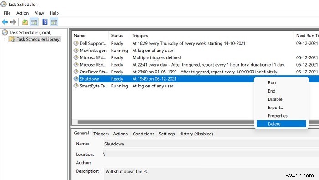Sort by the Next Run Time column header

[x=307, y=36]
